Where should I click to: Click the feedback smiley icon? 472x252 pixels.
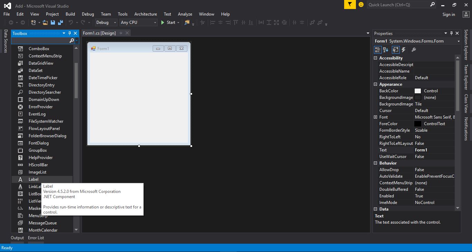tap(361, 4)
